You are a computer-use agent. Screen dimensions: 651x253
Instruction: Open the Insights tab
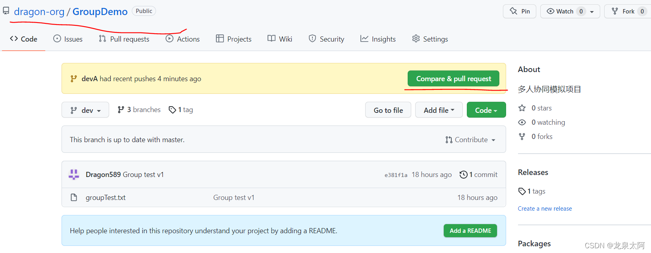point(378,39)
